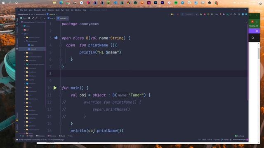Open the Project tool window stripe button

pyautogui.click(x=17, y=21)
